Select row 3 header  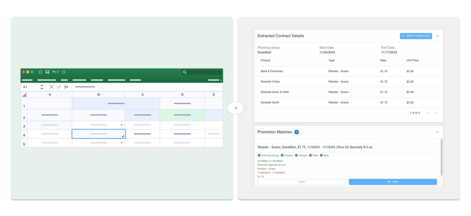[x=24, y=125]
